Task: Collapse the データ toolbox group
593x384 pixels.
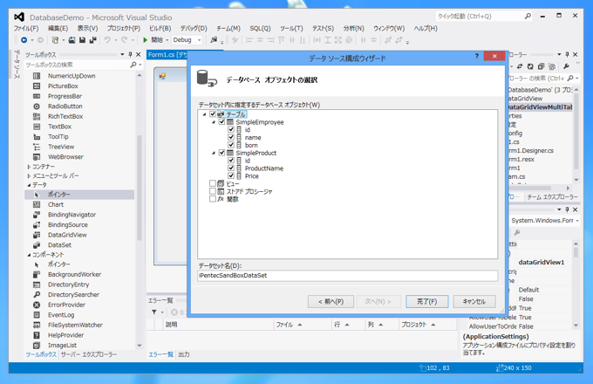Action: 29,185
